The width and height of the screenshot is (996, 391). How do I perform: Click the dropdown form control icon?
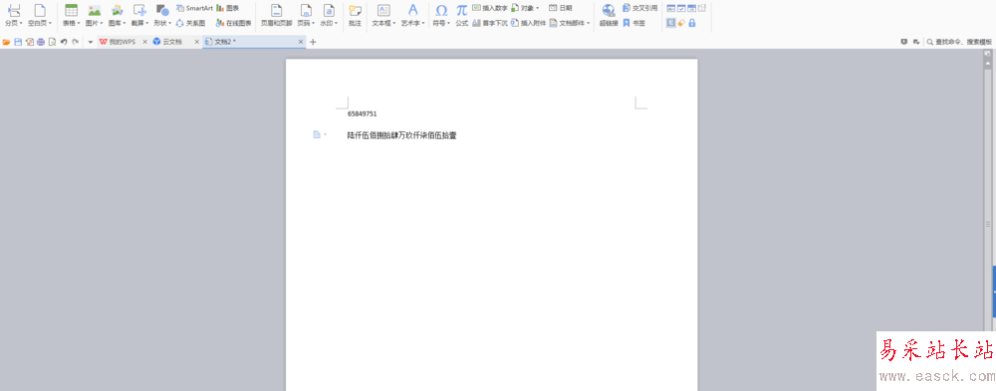click(692, 8)
